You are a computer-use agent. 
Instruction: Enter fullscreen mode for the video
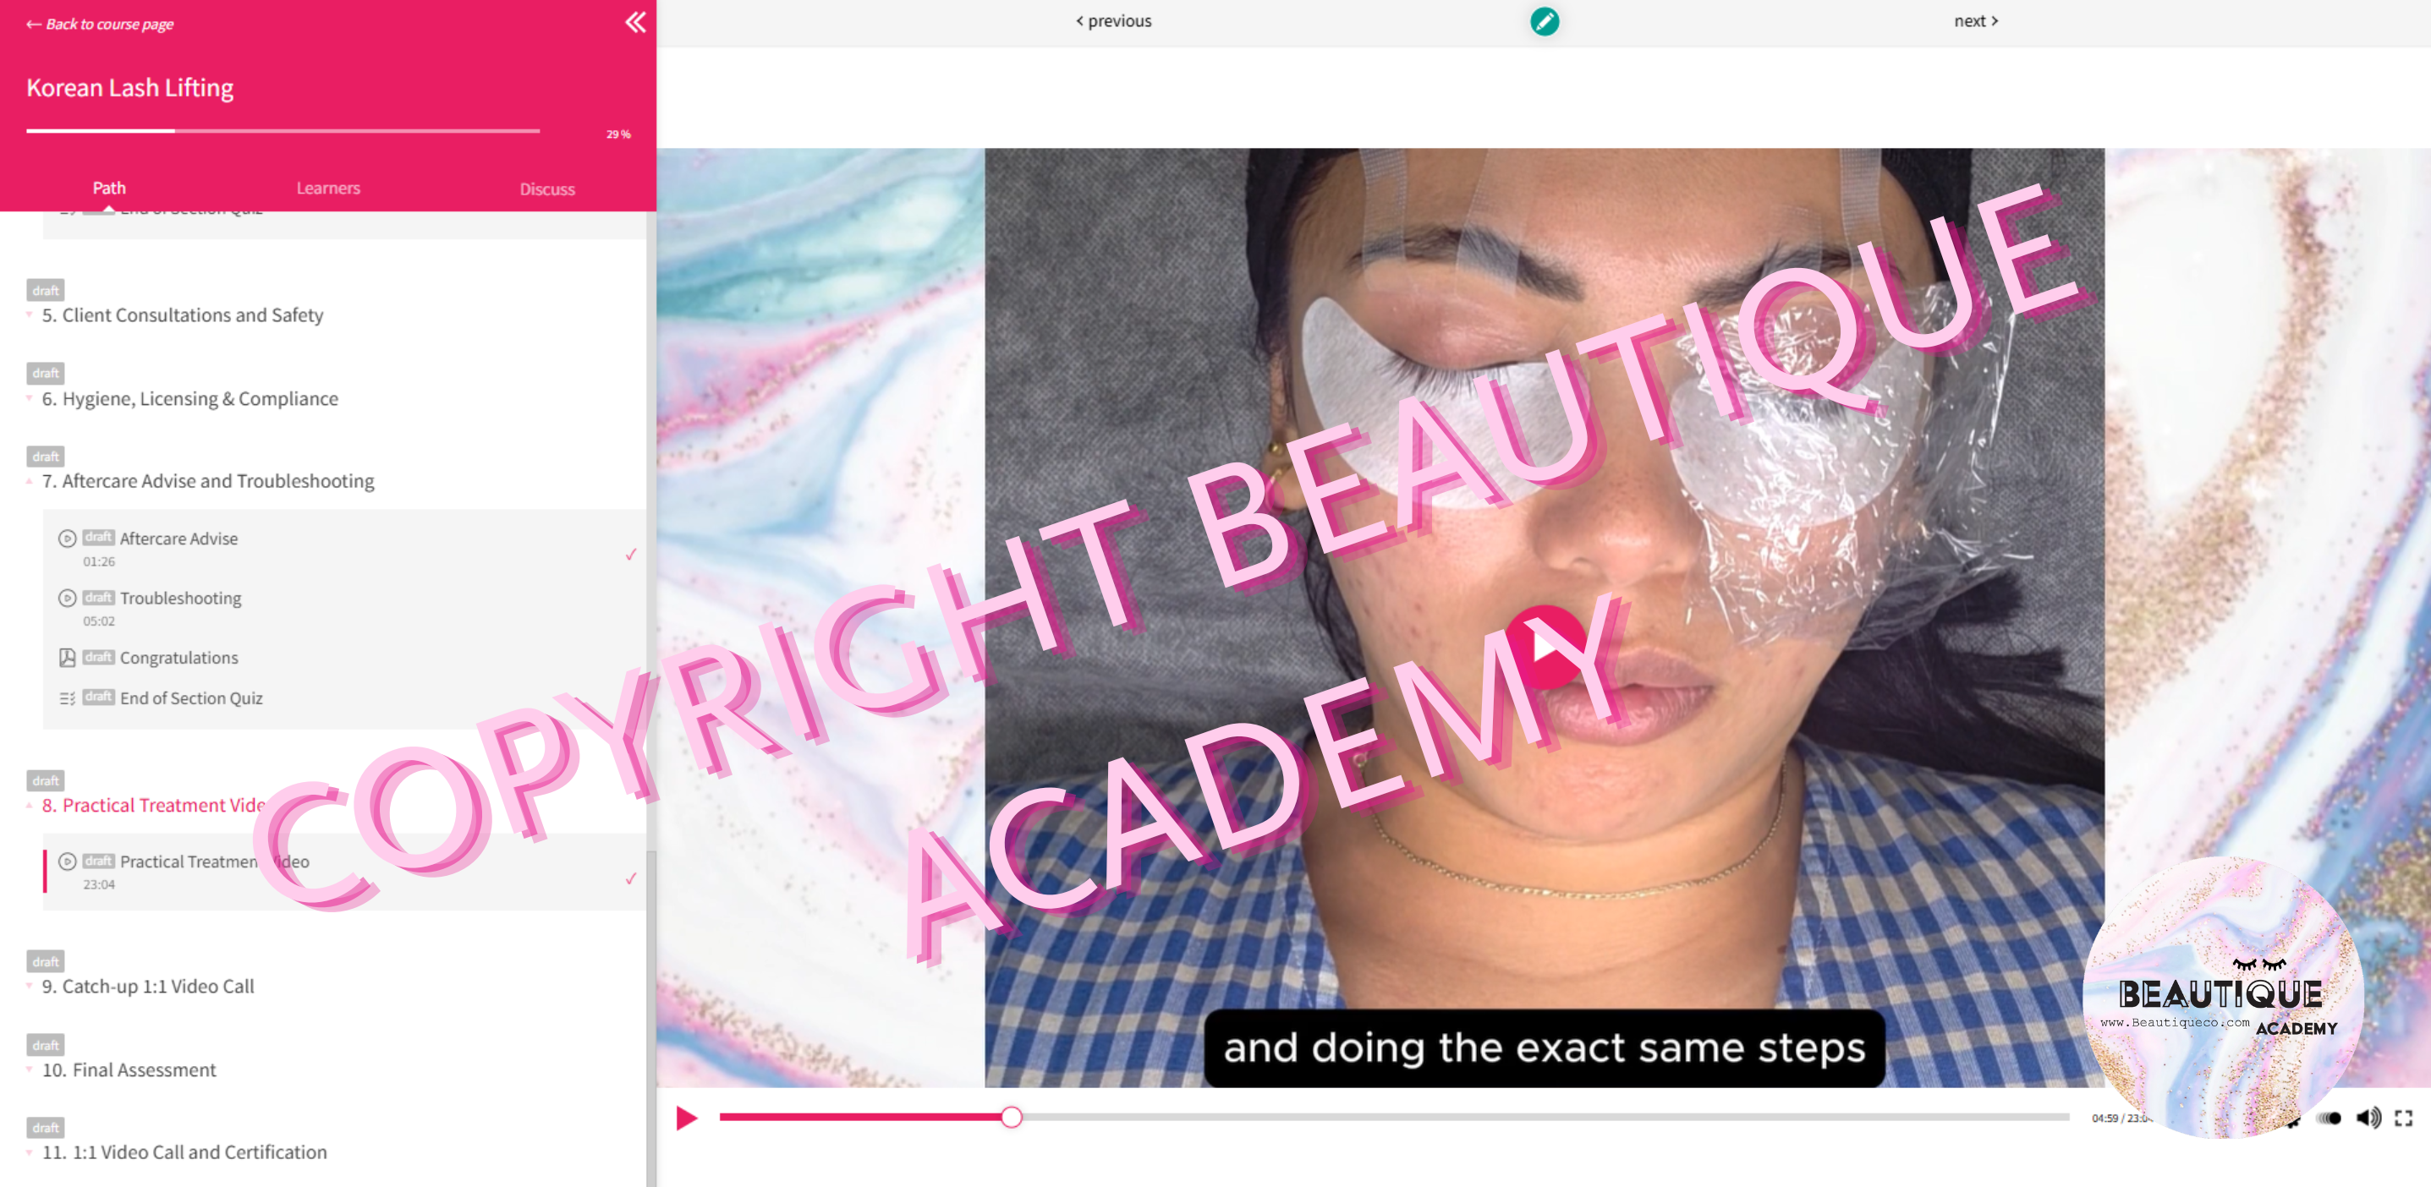2403,1119
